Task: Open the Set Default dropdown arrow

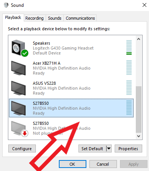Action: (109, 149)
